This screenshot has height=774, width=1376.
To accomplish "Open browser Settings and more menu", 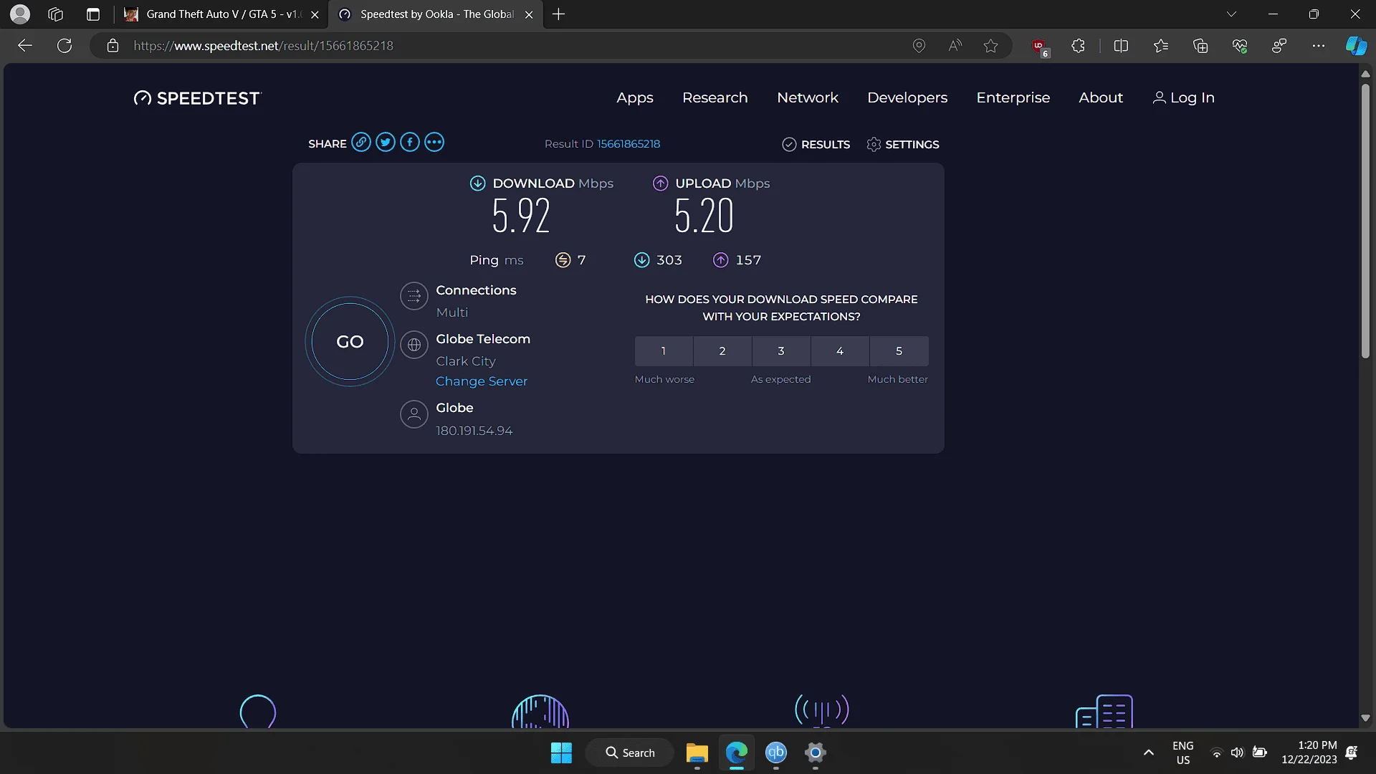I will (x=1319, y=46).
